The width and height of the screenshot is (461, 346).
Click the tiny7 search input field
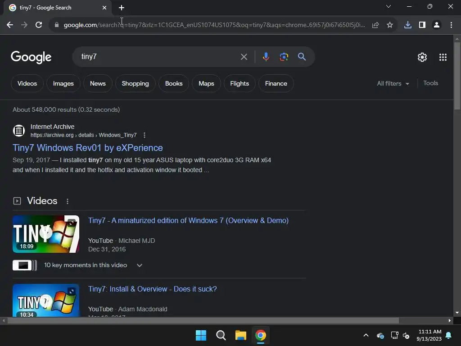(159, 57)
